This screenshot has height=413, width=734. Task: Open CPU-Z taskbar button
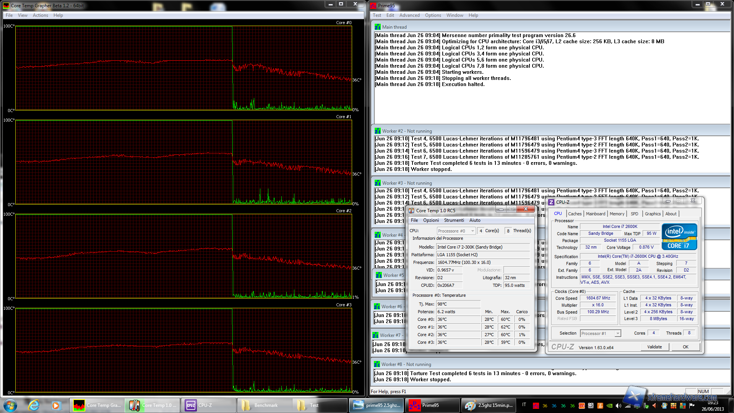[208, 405]
